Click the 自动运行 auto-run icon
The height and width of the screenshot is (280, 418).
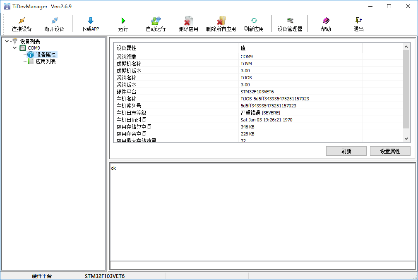click(x=156, y=21)
